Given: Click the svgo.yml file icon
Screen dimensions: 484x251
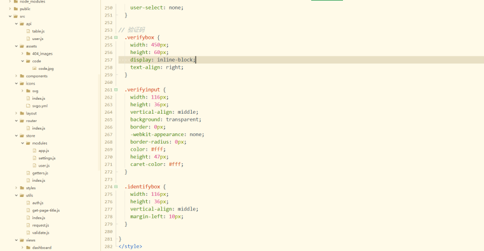Looking at the screenshot, I should pyautogui.click(x=28, y=106).
